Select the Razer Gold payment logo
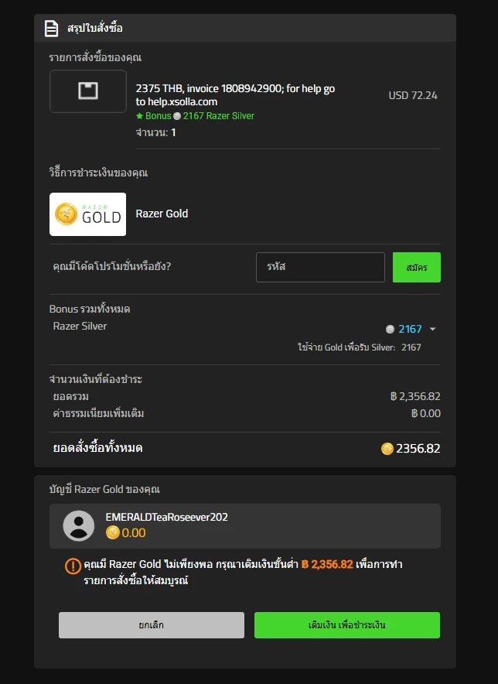498x684 pixels. [x=88, y=214]
